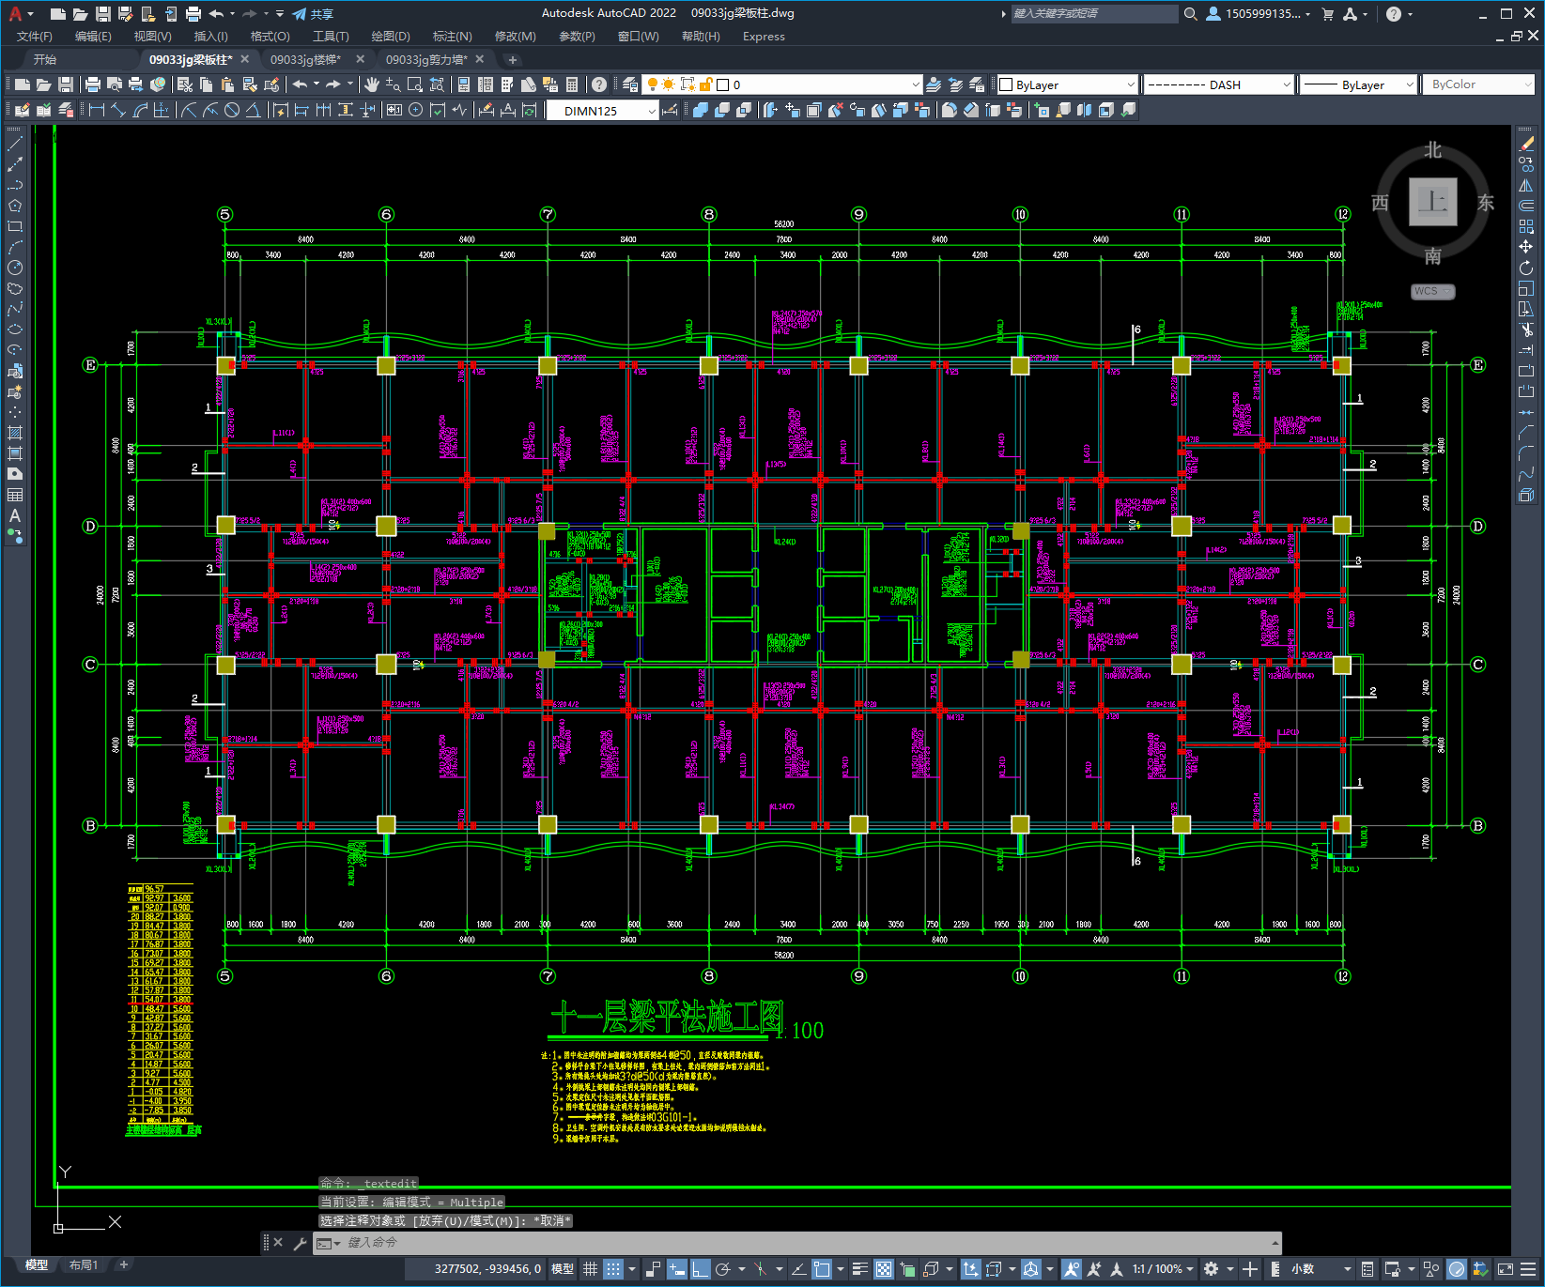This screenshot has height=1287, width=1545.
Task: Toggle Snap mode in status bar
Action: coord(613,1269)
